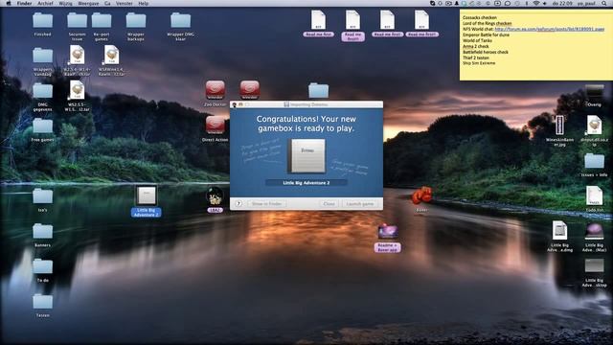Click 'Ship Sim Extreme' in the sticky note
This screenshot has width=613, height=345.
pos(479,63)
